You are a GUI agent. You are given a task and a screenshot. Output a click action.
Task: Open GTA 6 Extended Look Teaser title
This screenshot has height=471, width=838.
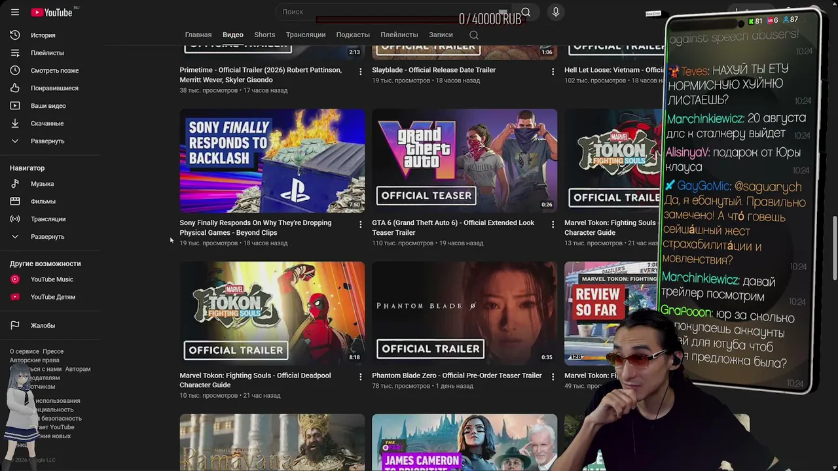(453, 228)
